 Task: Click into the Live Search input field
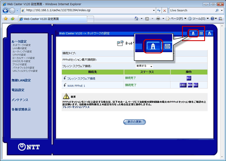pyautogui.click(x=192, y=10)
